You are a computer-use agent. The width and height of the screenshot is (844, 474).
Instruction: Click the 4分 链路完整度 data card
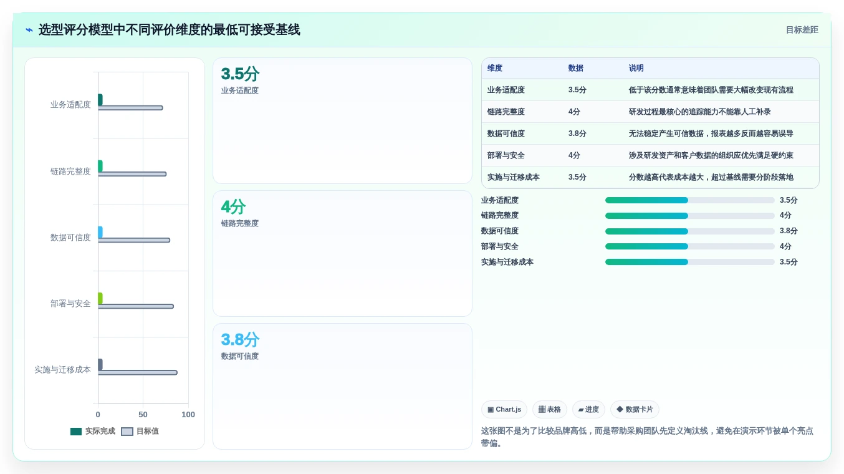(342, 254)
